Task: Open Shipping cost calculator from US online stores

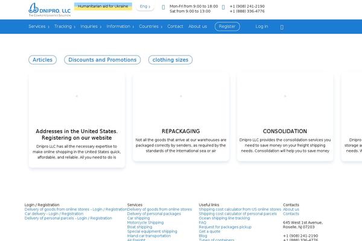Action: click(240, 210)
